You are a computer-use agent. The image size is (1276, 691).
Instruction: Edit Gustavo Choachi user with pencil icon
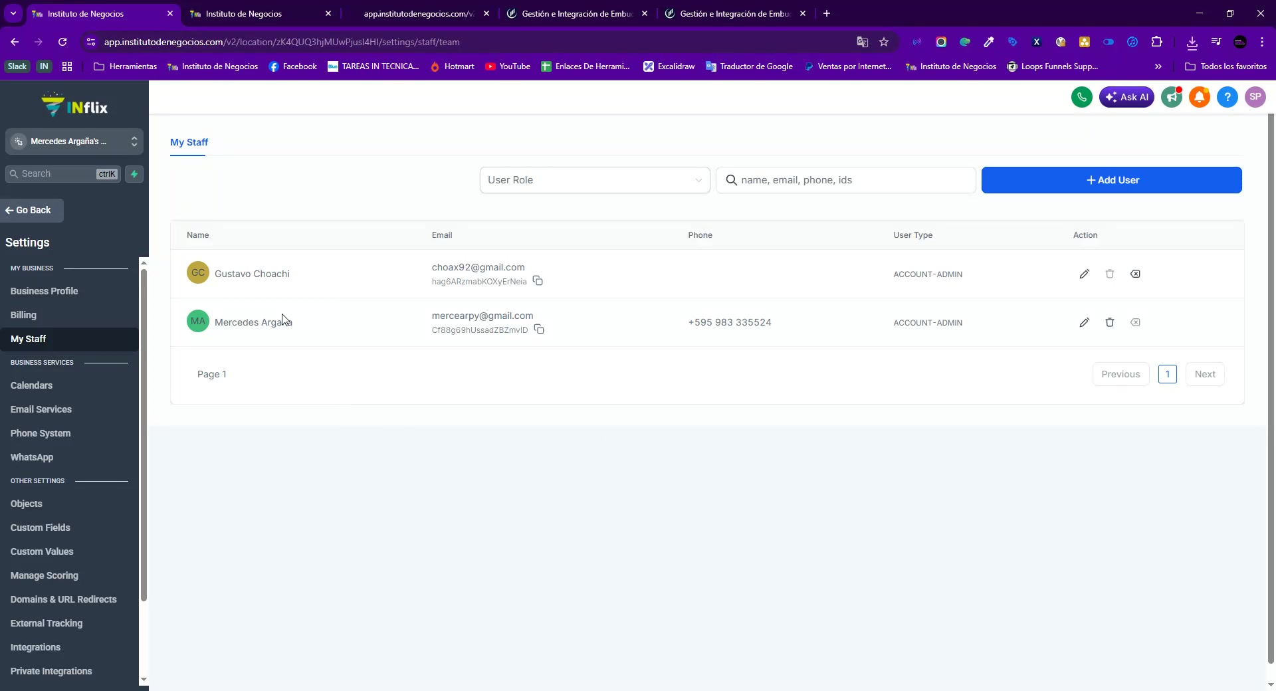pyautogui.click(x=1084, y=274)
